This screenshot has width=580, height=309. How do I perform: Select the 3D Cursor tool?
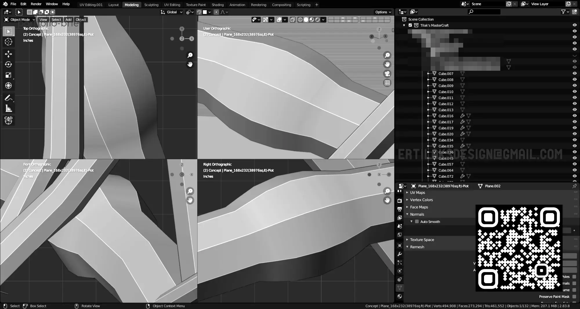(8, 42)
